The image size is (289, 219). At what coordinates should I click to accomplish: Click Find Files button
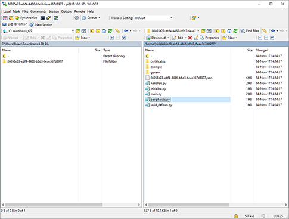(x=250, y=31)
